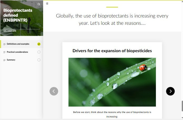Select the Summary completion circle
Viewport: 183px width, 120px height.
[x=39, y=60]
